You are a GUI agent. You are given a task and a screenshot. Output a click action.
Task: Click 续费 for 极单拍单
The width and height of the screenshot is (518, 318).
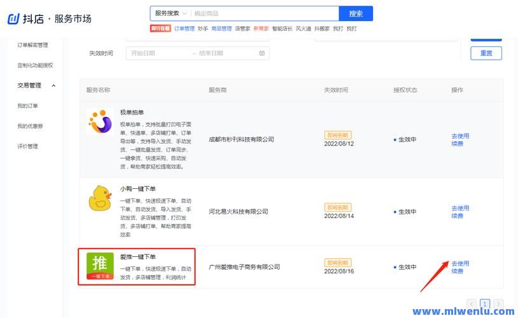pyautogui.click(x=457, y=144)
